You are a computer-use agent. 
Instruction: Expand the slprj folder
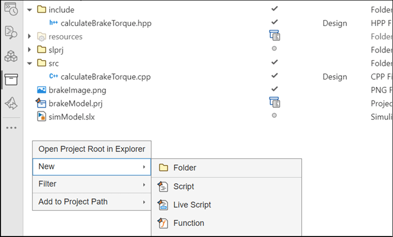(x=30, y=50)
